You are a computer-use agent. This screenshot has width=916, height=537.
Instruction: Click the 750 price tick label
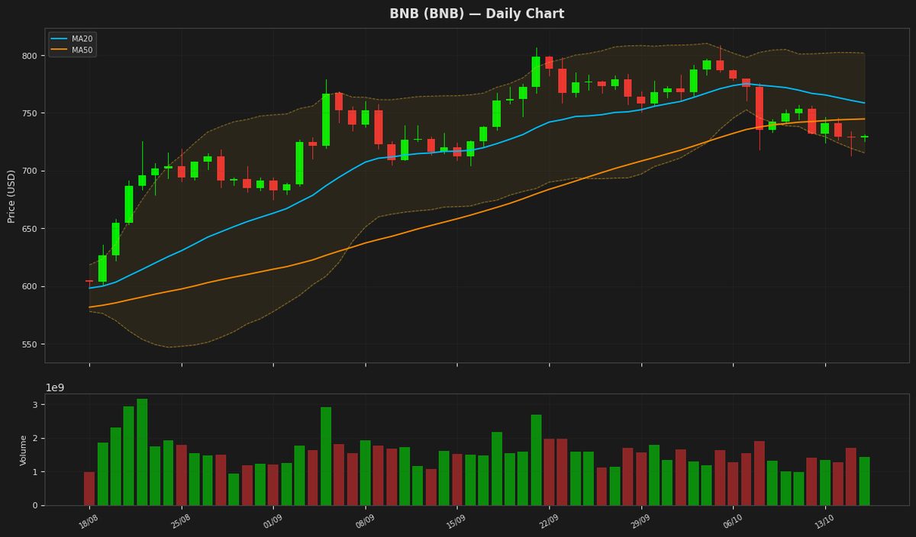coord(30,114)
